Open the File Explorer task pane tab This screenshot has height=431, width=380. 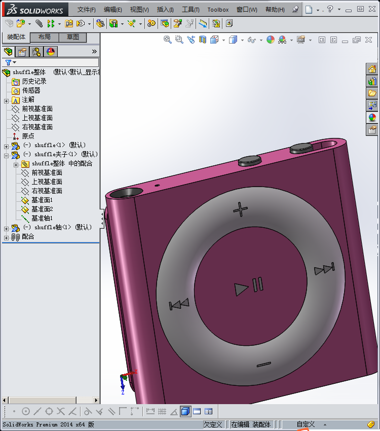372,93
